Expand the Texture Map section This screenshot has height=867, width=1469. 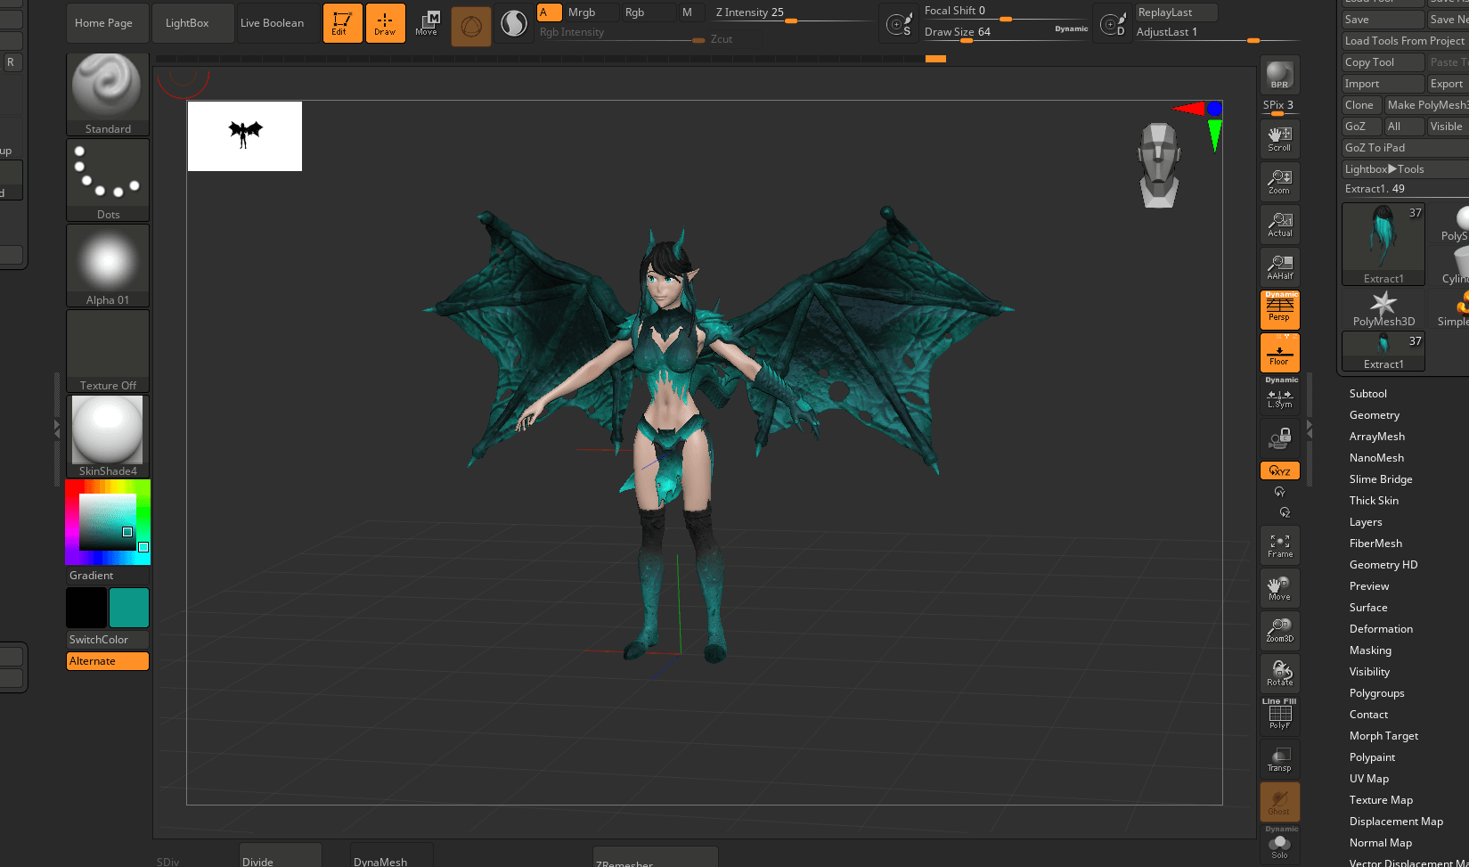tap(1381, 800)
